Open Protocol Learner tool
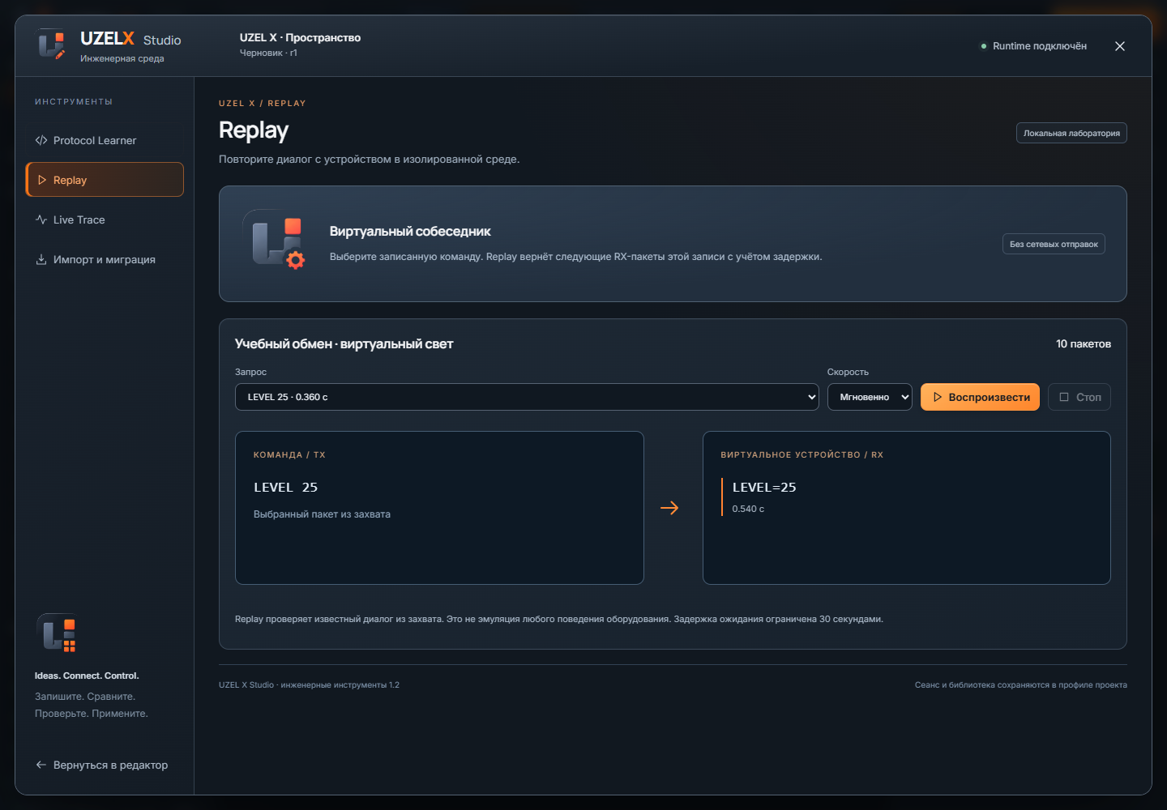 click(105, 140)
